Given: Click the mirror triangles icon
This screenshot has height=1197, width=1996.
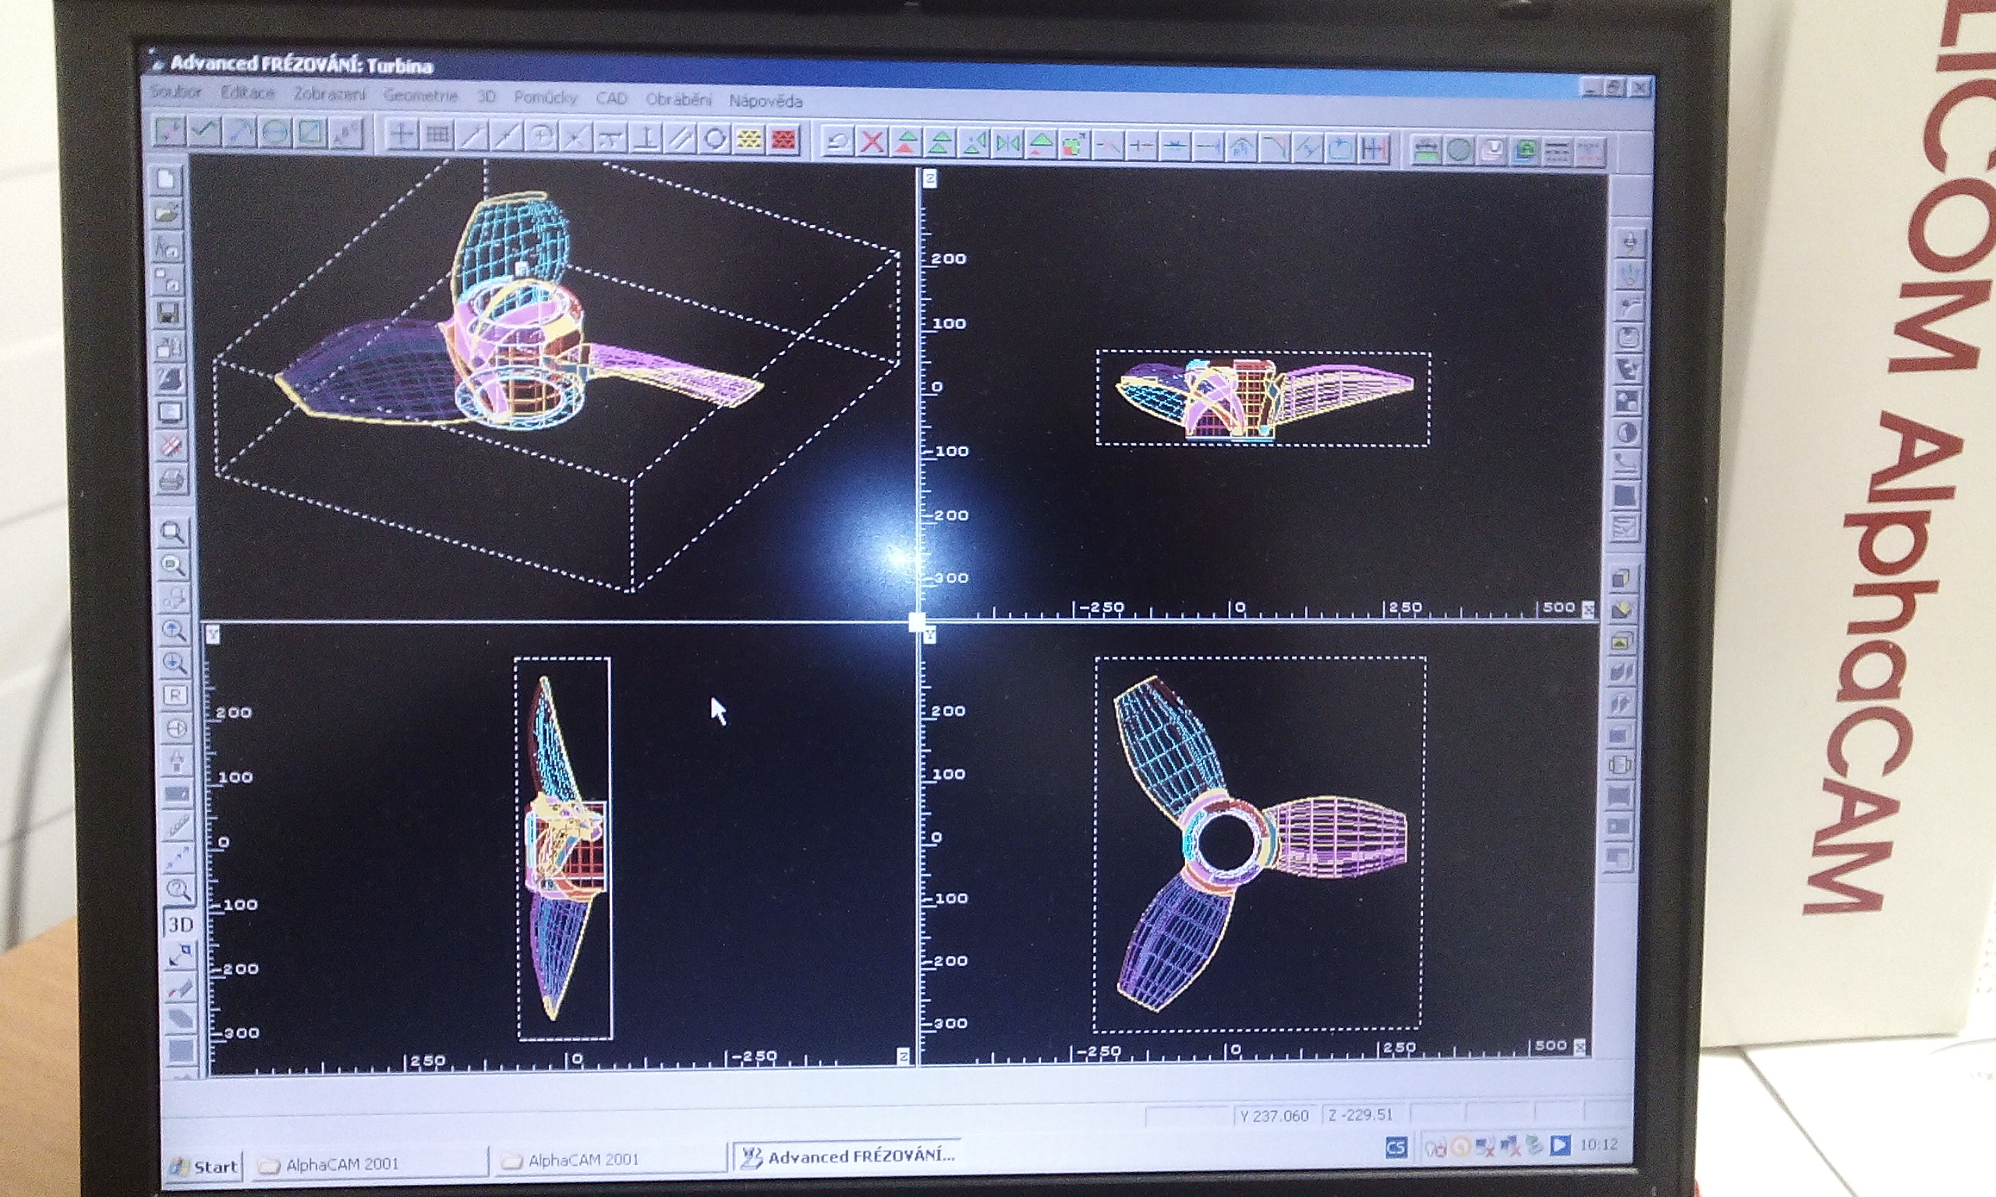Looking at the screenshot, I should tap(1008, 144).
